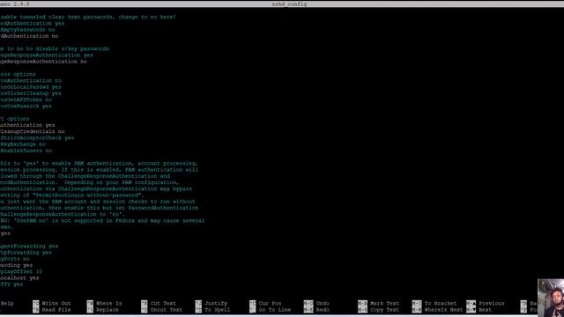Click the 'GetAFSToken no' line
Screen dimensions: 564x317
pyautogui.click(x=26, y=100)
